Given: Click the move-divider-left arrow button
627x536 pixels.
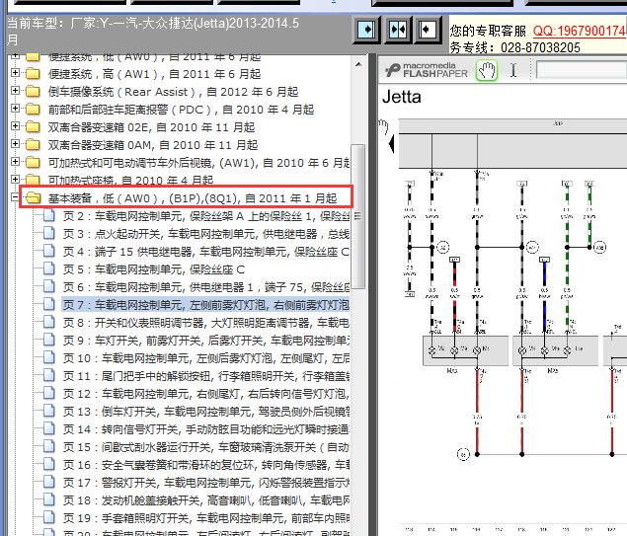Looking at the screenshot, I should (x=428, y=30).
